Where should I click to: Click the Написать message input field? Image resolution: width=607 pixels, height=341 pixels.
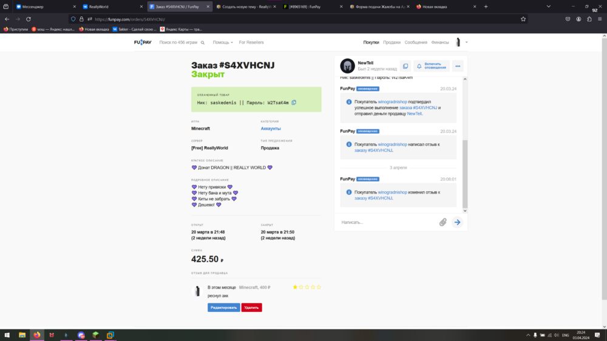387,222
